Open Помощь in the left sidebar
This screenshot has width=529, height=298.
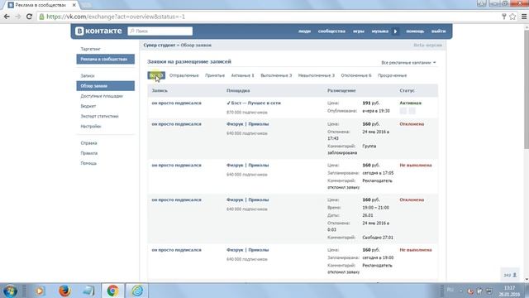click(88, 163)
